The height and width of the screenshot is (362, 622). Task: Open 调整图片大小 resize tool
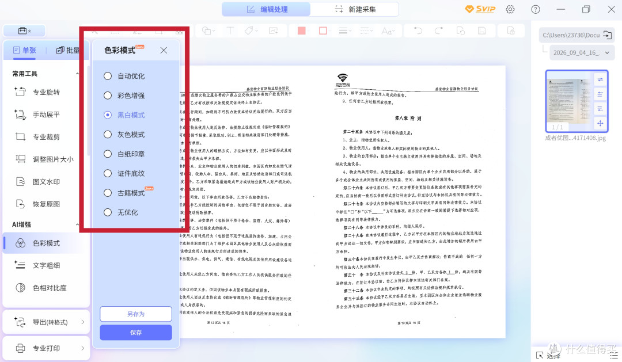(44, 159)
